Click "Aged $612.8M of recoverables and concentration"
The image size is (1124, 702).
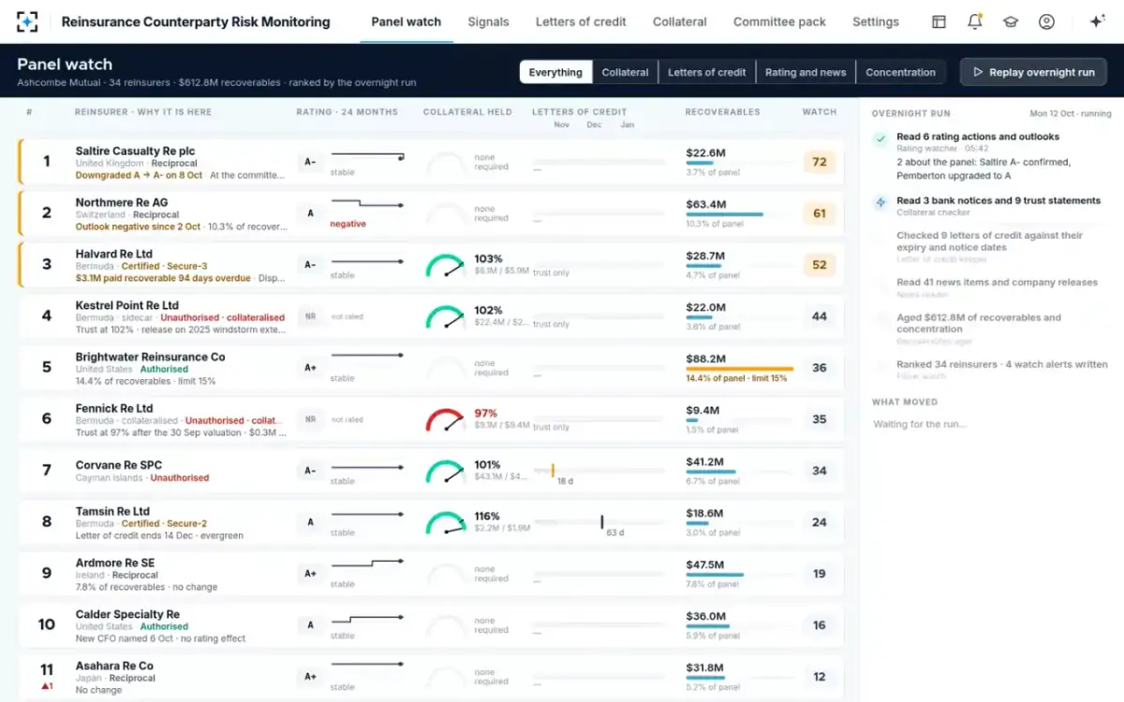(979, 323)
